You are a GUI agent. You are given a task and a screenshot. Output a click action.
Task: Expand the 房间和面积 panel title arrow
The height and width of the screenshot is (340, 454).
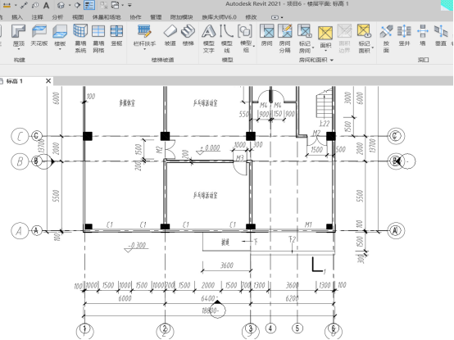point(332,60)
